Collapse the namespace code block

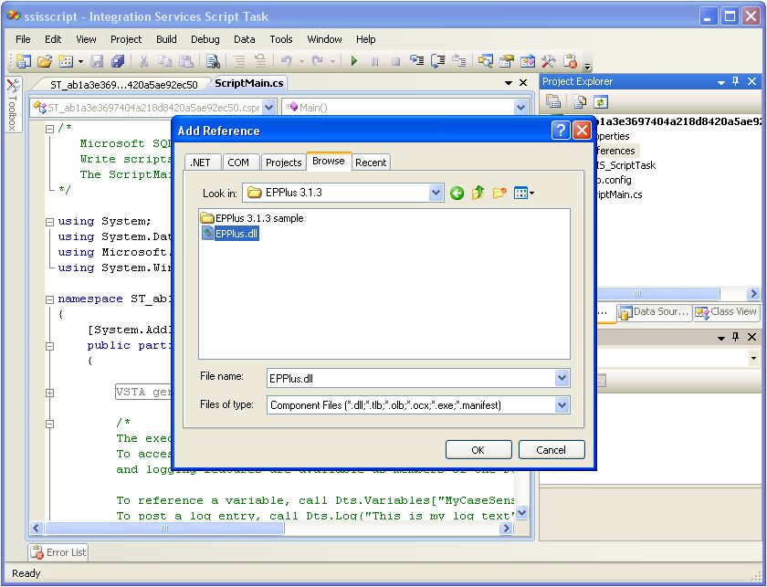pyautogui.click(x=50, y=299)
